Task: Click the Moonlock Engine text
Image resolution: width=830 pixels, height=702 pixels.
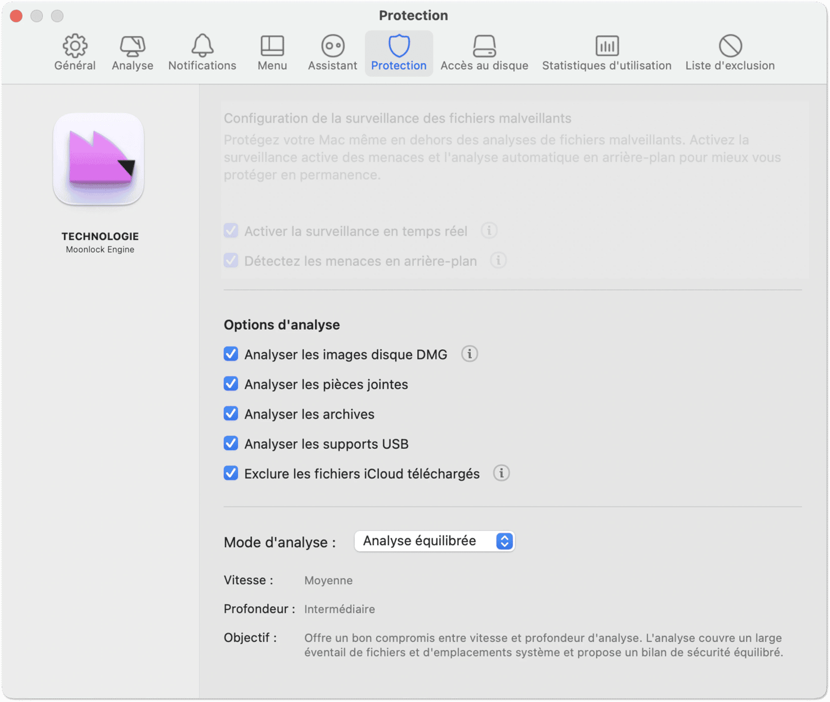Action: point(100,249)
